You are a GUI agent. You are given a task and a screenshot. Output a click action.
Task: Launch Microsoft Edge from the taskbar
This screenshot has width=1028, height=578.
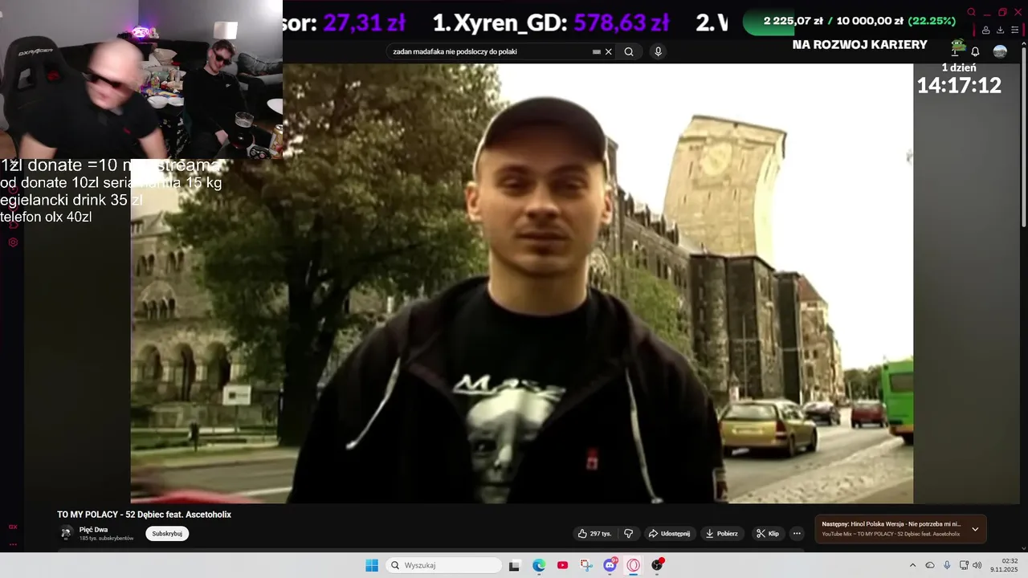(x=539, y=565)
